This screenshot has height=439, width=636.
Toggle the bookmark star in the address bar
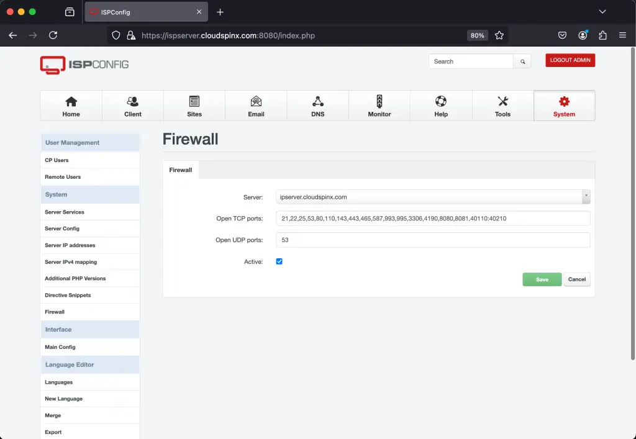(499, 35)
